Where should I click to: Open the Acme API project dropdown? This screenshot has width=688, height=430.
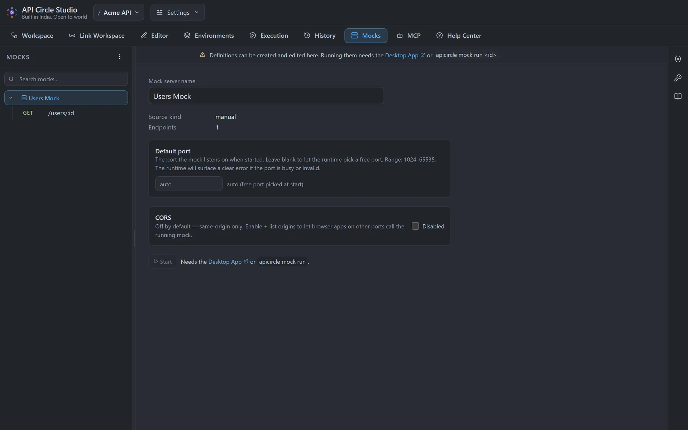pyautogui.click(x=119, y=13)
